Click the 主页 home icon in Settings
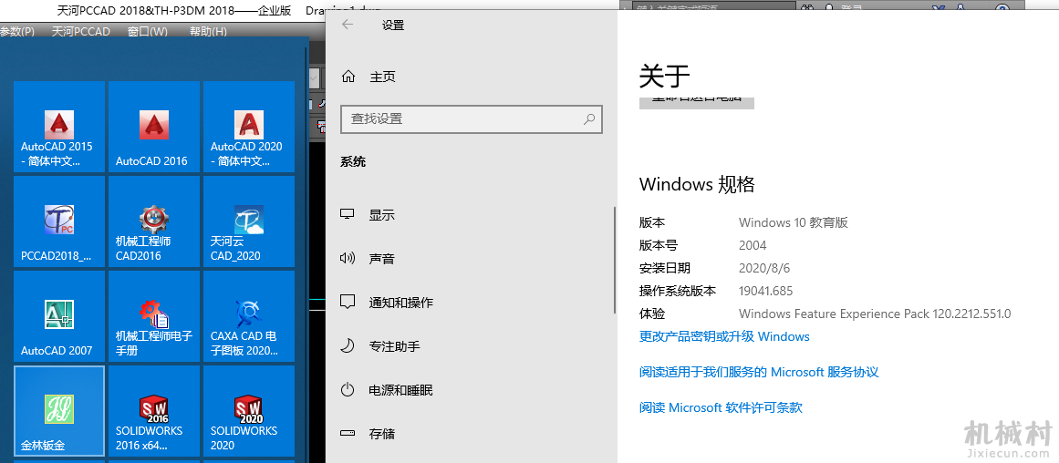This screenshot has width=1059, height=463. pyautogui.click(x=348, y=77)
